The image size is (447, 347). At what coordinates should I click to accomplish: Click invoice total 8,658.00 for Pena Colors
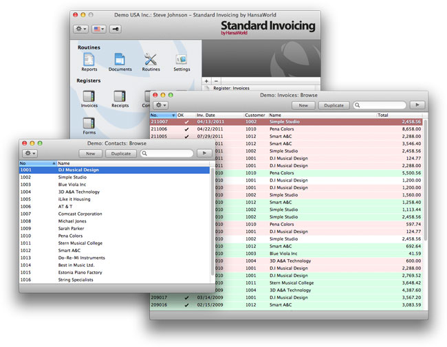(411, 129)
